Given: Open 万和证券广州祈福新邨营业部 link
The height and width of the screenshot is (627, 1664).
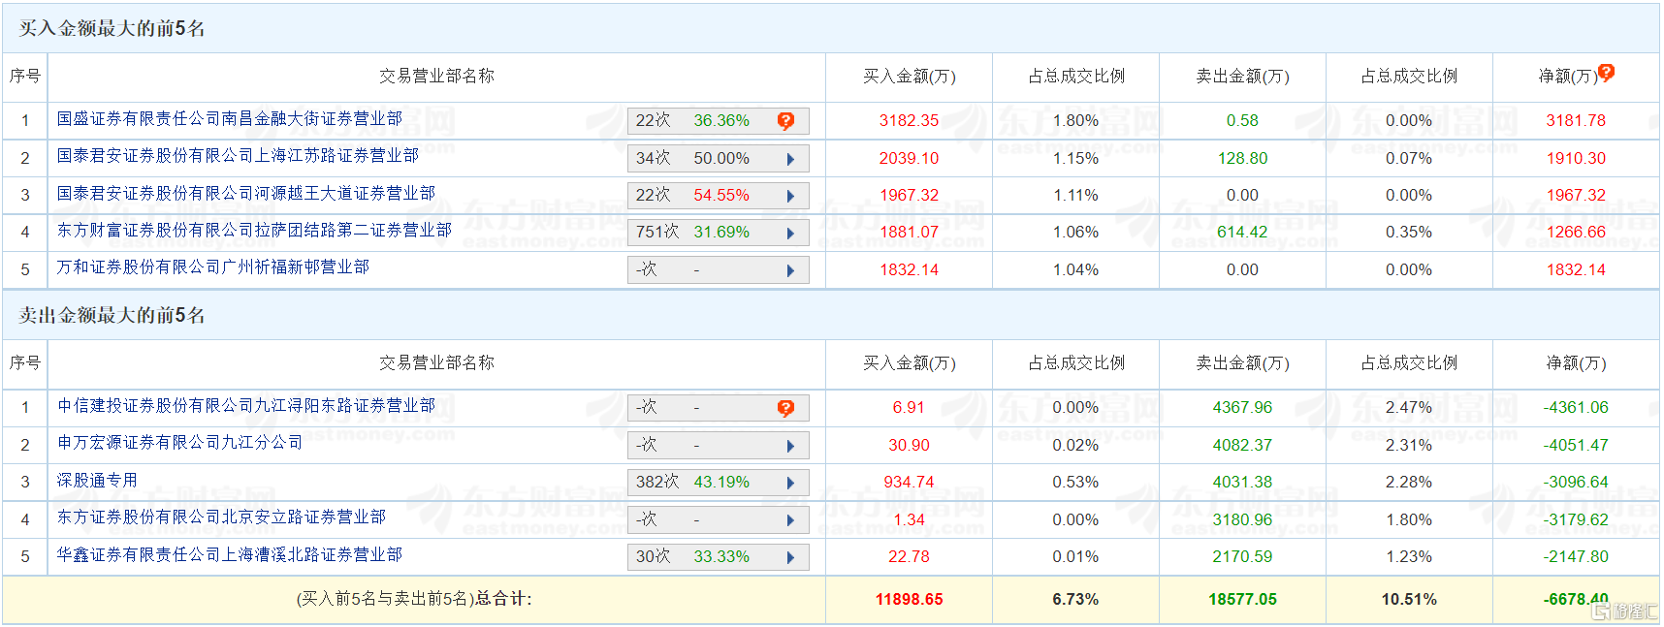Looking at the screenshot, I should click(x=212, y=266).
